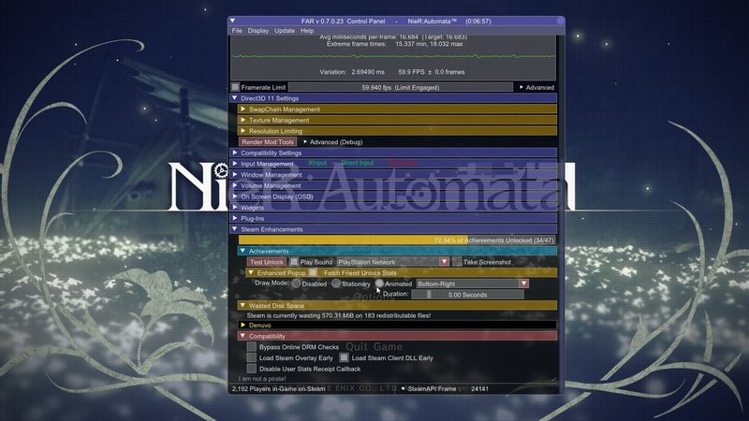Image resolution: width=749 pixels, height=421 pixels.
Task: Open the File menu
Action: click(x=237, y=31)
